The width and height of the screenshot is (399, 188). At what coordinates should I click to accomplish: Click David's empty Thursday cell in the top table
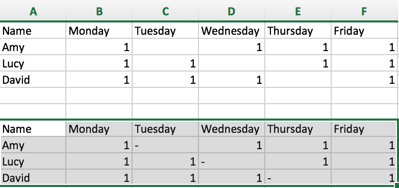(x=298, y=80)
